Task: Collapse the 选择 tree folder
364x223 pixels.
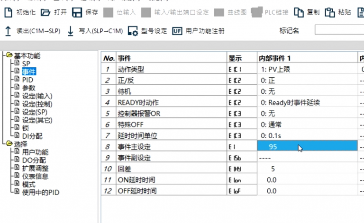Action: click(9, 144)
